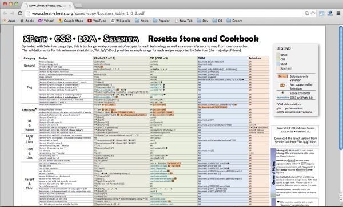Bookmark this page with the star icon
Viewport: 343px width, 207px height.
tap(313, 14)
